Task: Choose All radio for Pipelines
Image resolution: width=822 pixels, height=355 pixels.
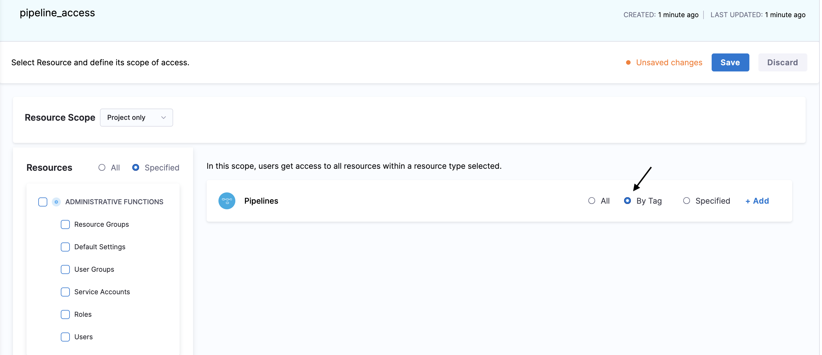Action: point(592,201)
